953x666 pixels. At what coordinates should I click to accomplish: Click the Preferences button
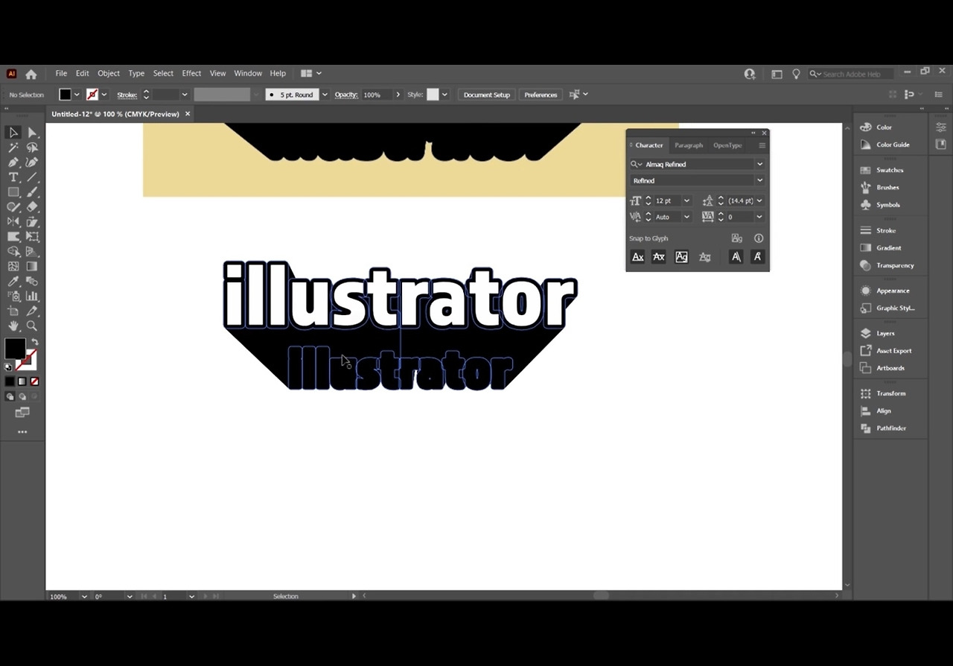[541, 95]
